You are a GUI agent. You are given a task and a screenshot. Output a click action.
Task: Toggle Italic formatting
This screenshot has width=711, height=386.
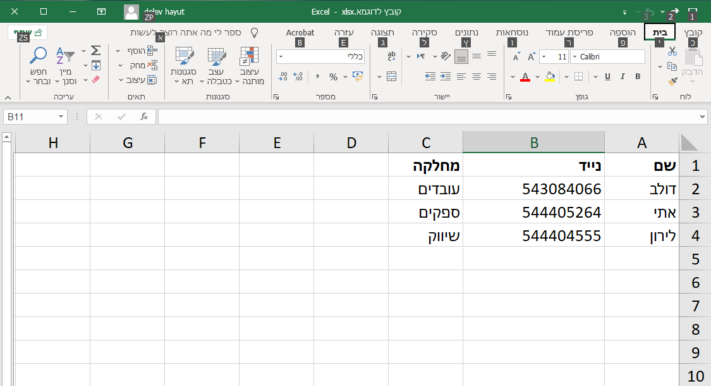623,77
